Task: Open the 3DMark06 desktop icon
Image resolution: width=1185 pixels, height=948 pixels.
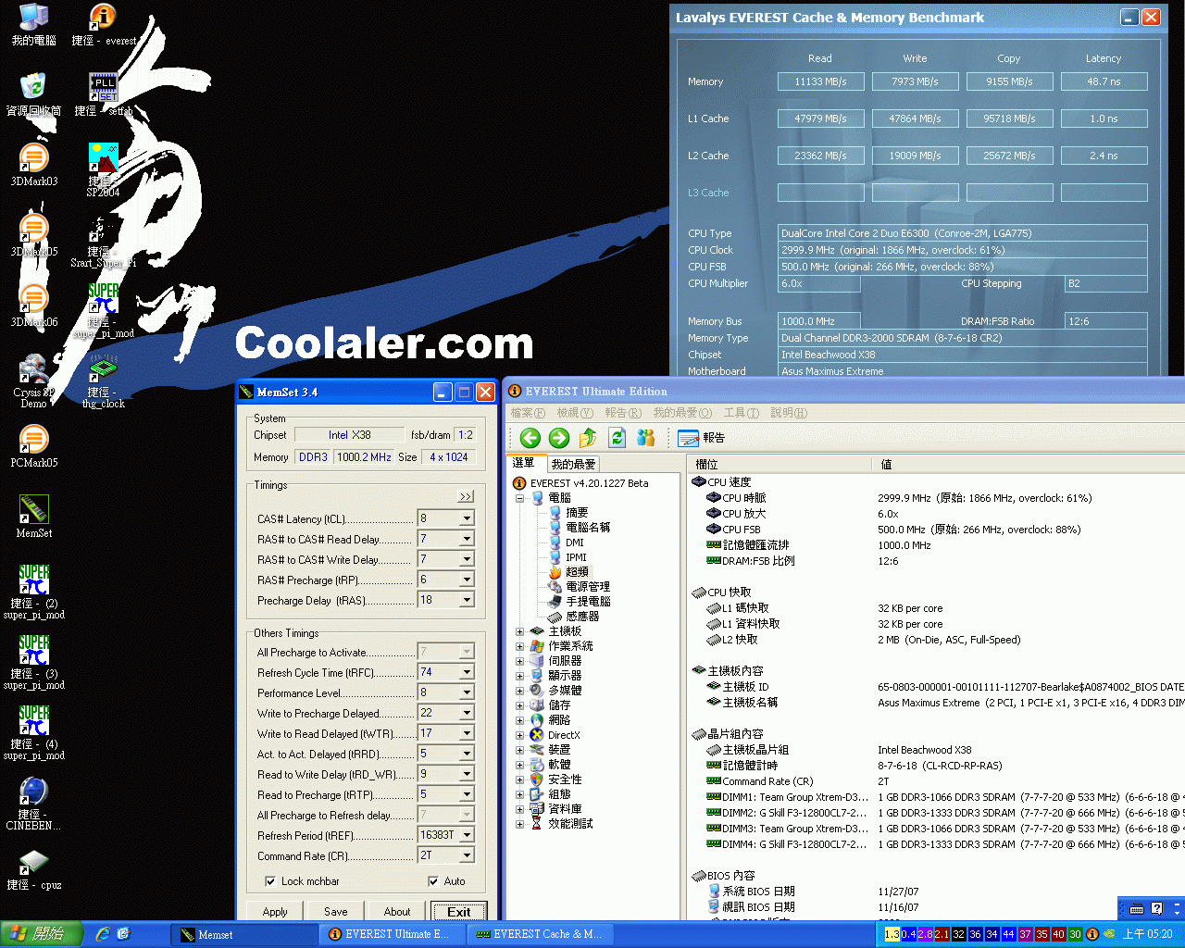Action: [x=33, y=306]
